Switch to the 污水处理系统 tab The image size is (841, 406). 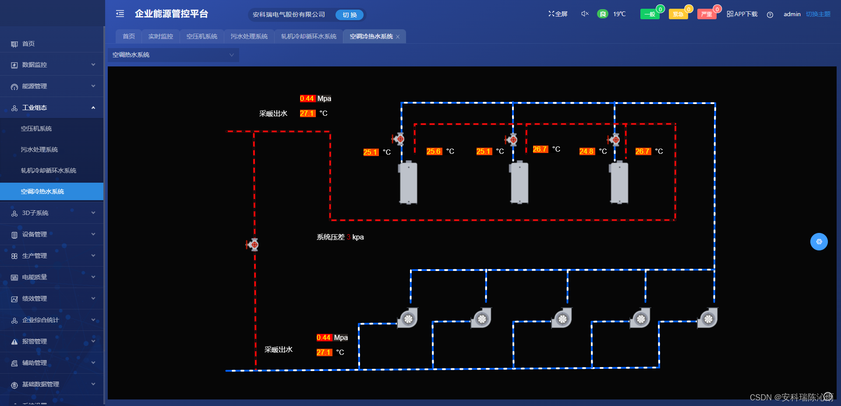point(249,36)
